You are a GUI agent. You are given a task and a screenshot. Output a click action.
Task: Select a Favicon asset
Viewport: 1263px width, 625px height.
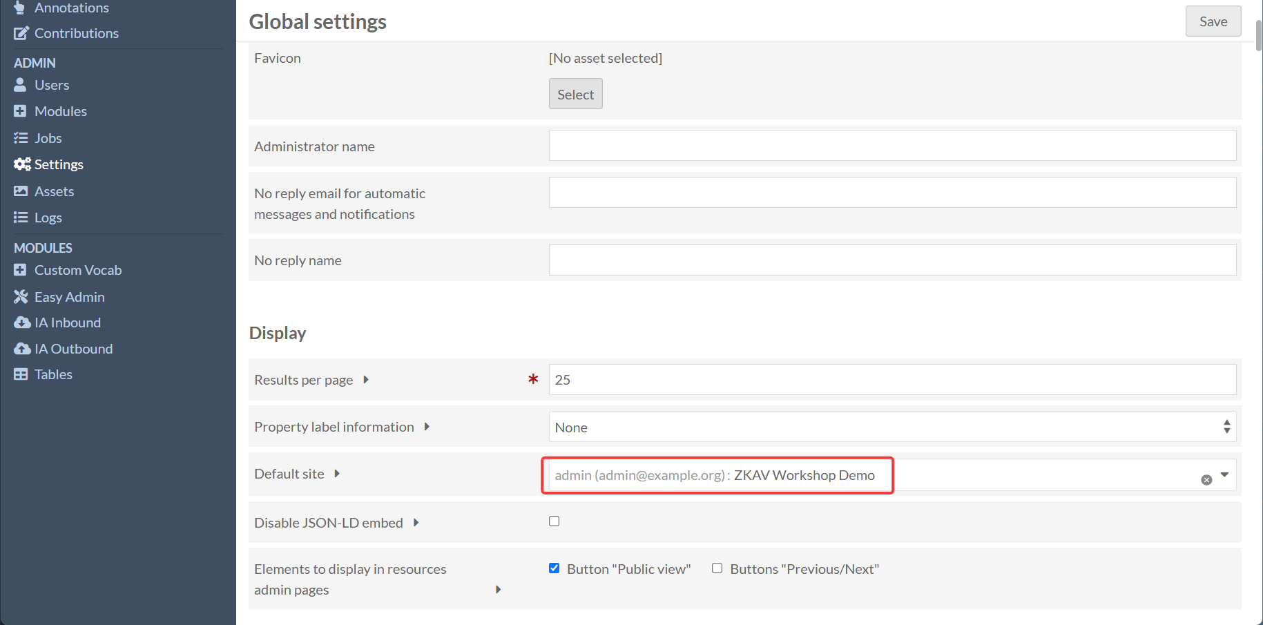click(x=575, y=94)
